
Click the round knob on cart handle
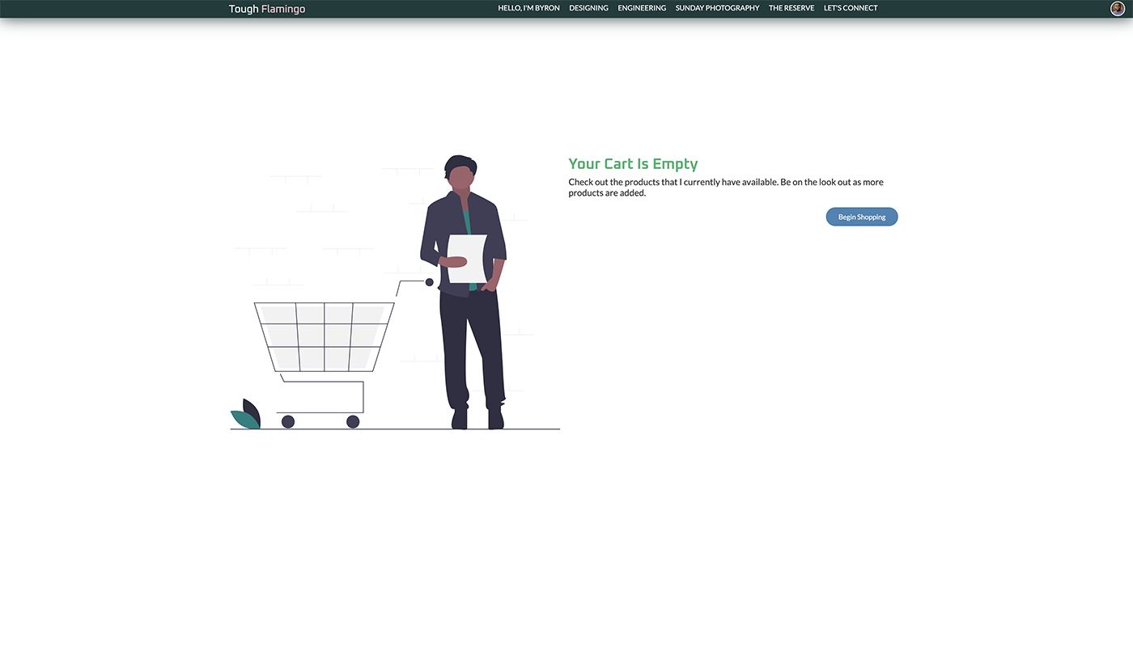pos(430,282)
